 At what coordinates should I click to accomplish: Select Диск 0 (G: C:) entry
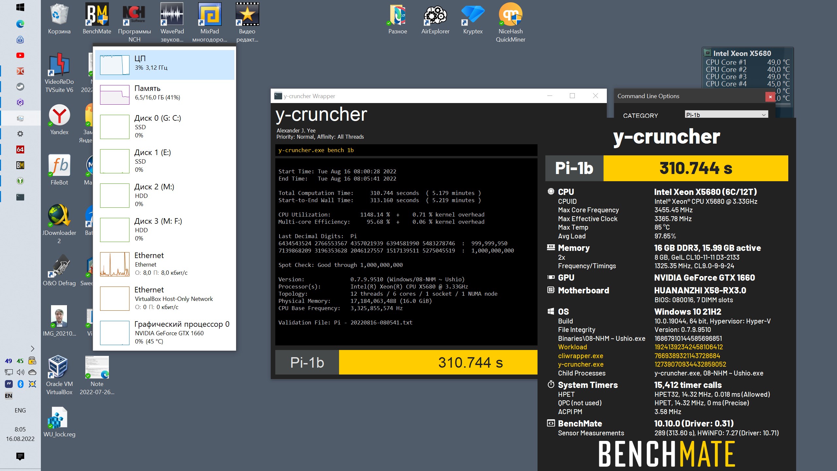tap(165, 127)
